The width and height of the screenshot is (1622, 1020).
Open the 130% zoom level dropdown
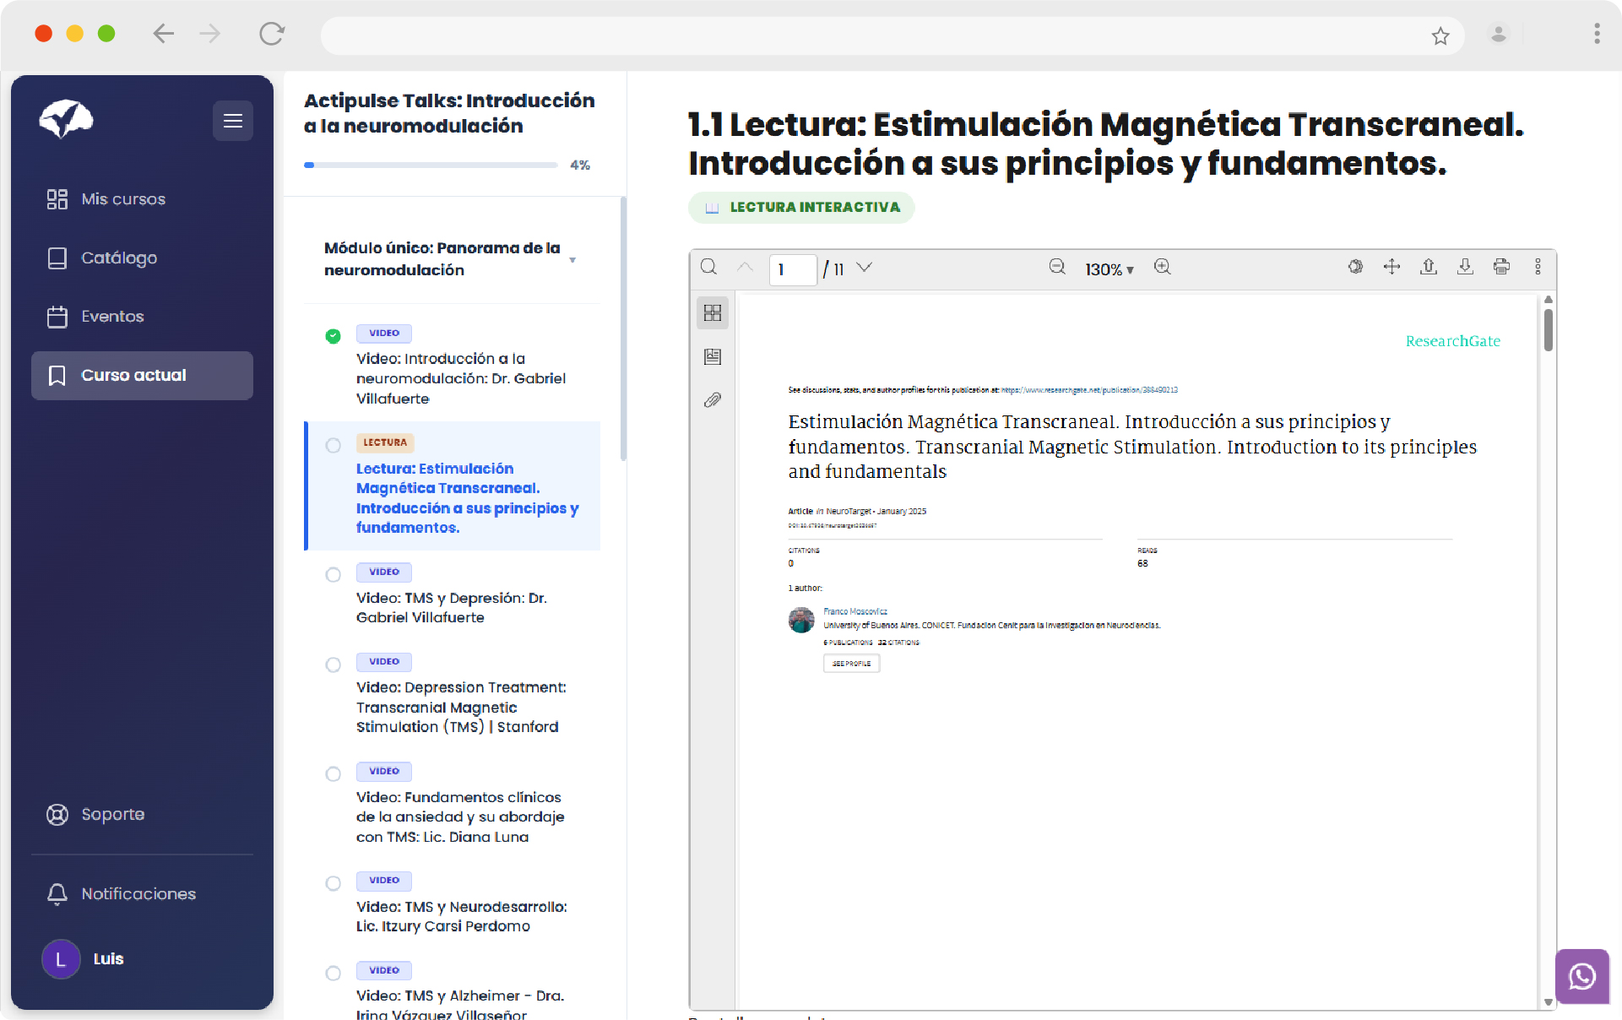point(1109,269)
